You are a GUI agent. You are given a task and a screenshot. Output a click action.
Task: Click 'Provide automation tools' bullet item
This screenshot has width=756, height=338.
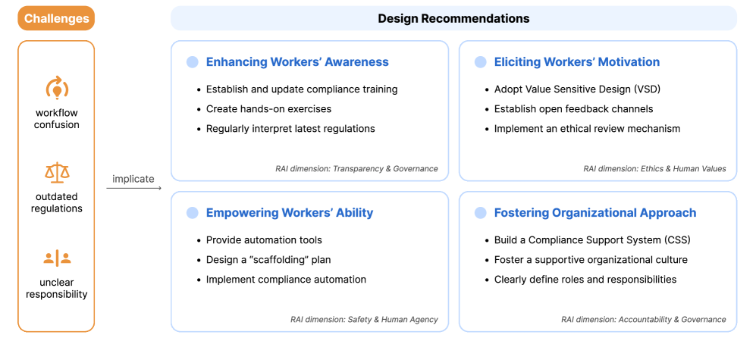click(x=264, y=240)
